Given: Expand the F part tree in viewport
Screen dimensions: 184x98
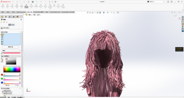Looking at the screenshot, I should [x=24, y=15].
